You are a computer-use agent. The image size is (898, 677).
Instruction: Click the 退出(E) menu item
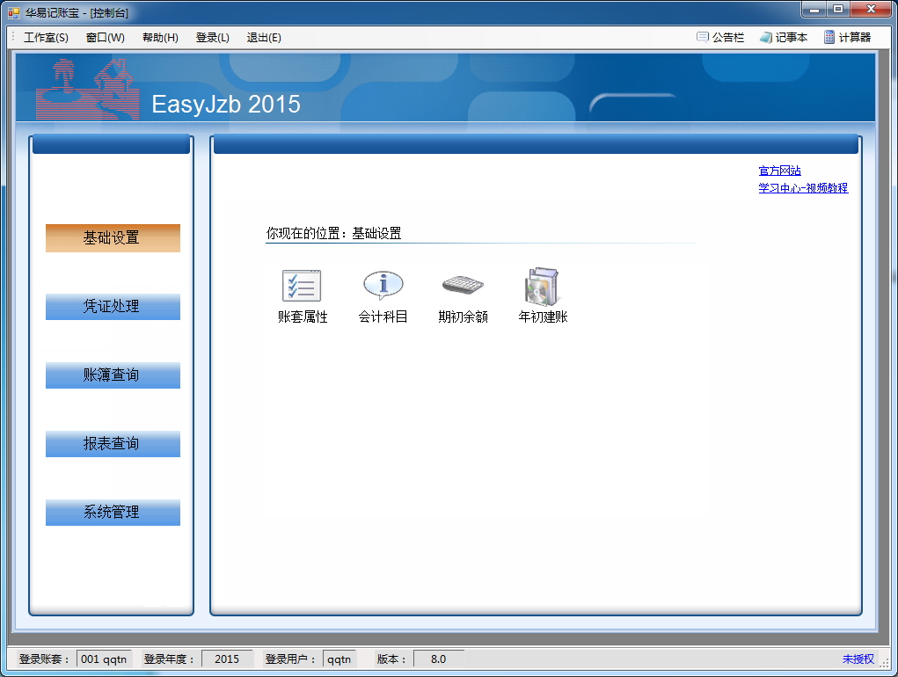[x=264, y=38]
